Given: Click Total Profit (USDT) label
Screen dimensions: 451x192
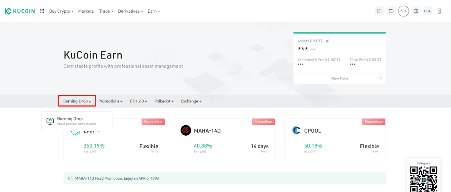Looking at the screenshot, I should coord(365,60).
